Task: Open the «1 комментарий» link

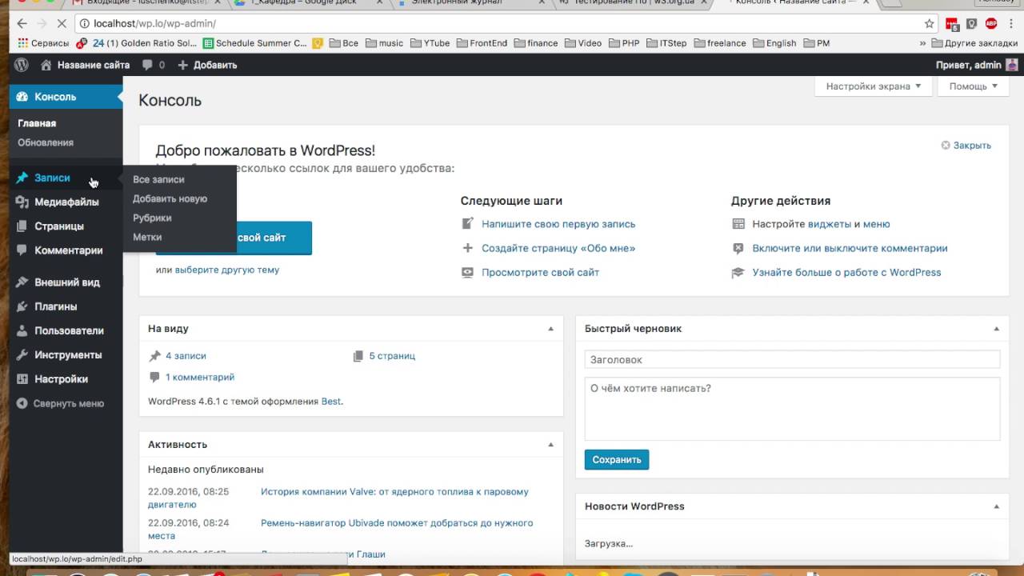Action: 200,377
